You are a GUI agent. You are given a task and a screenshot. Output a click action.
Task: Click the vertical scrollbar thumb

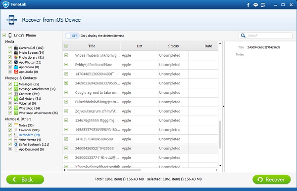coord(220,135)
